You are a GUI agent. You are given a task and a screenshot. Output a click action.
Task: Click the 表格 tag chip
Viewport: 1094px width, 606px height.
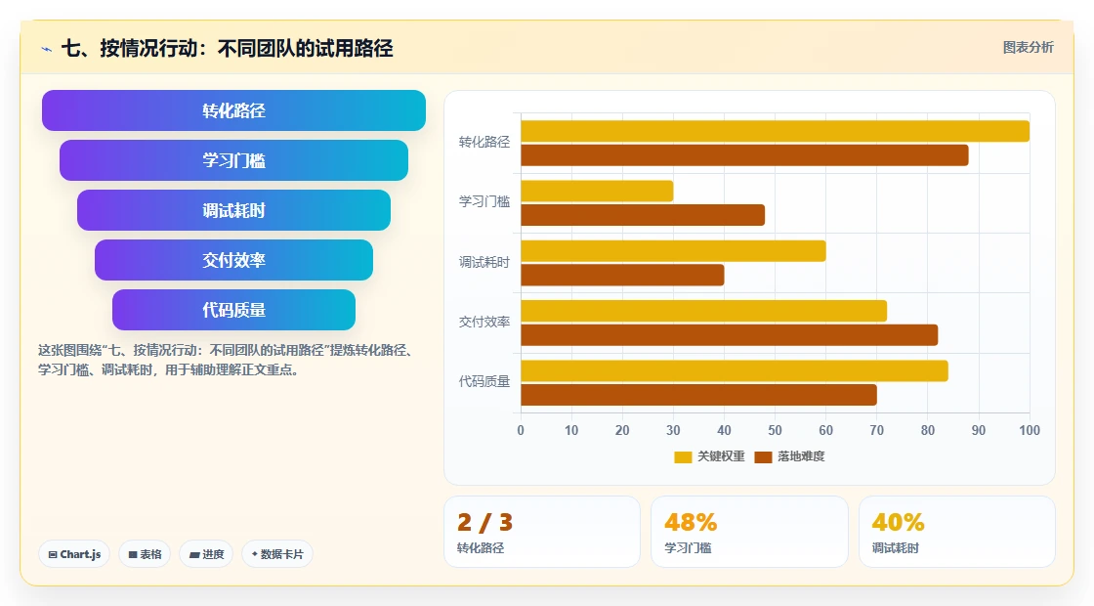pyautogui.click(x=145, y=554)
